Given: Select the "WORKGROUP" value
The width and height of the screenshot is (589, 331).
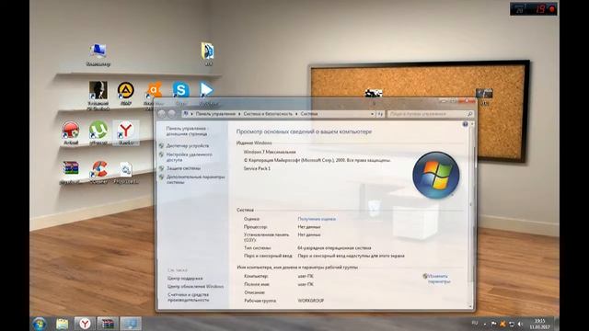Looking at the screenshot, I should 311,301.
